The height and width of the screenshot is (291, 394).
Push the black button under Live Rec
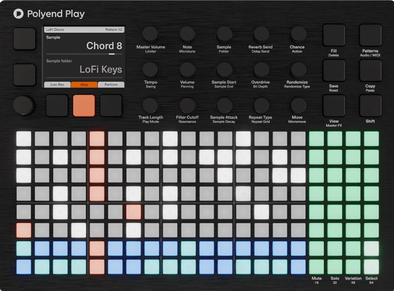[x=57, y=106]
